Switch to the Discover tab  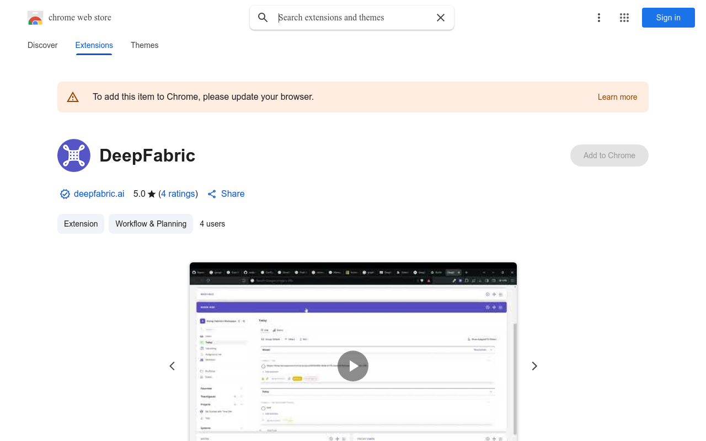coord(42,45)
